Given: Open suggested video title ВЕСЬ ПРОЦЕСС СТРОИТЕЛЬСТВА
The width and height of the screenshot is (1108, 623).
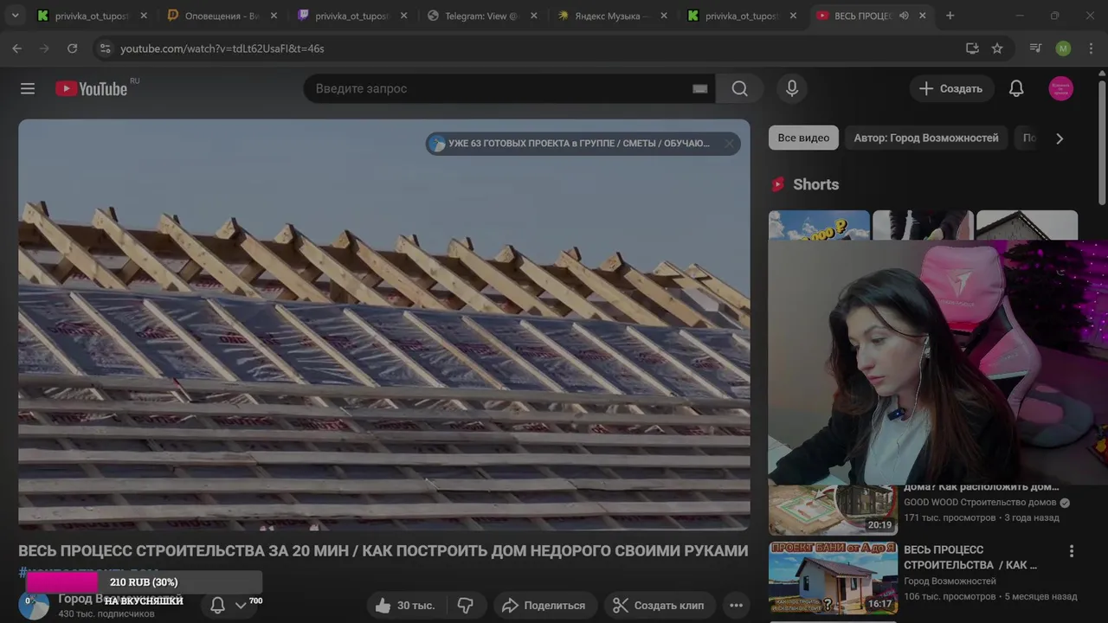Looking at the screenshot, I should click(x=970, y=557).
